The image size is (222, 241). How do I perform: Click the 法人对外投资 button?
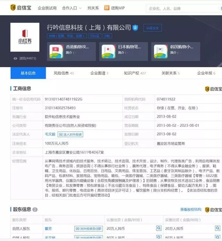point(70,134)
